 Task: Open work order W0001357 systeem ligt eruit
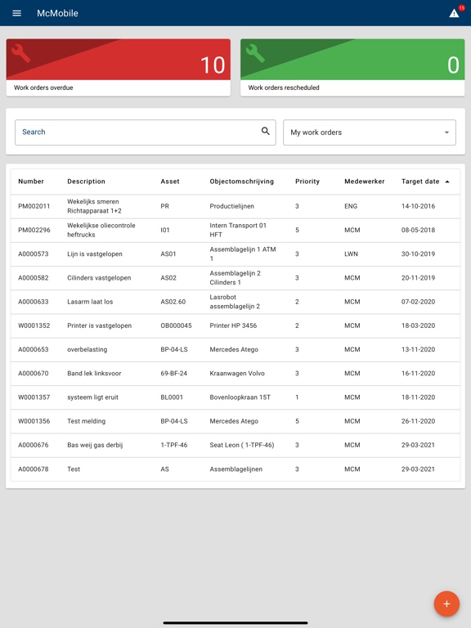tap(235, 397)
